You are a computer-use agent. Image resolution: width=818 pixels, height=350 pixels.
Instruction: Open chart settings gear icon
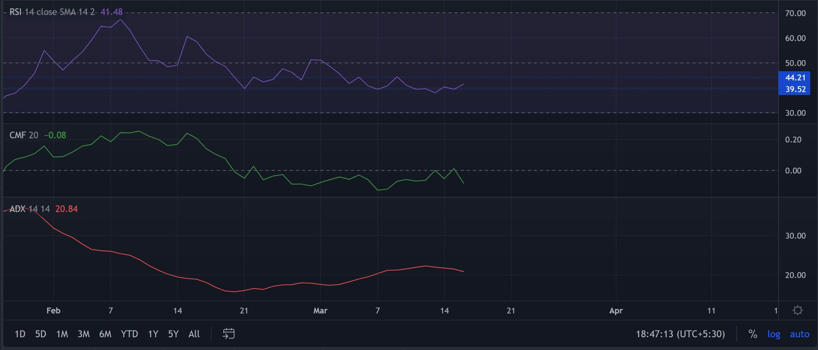798,310
